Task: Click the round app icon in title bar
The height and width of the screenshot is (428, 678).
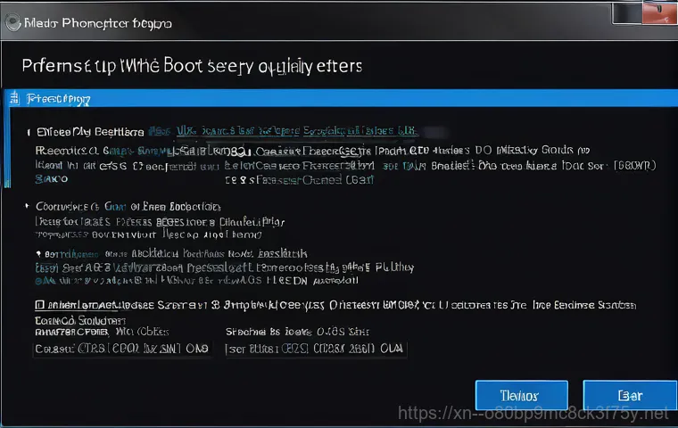Action: [12, 22]
